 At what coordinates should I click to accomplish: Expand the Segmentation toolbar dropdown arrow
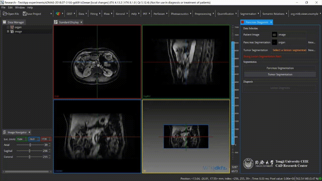coord(258,14)
